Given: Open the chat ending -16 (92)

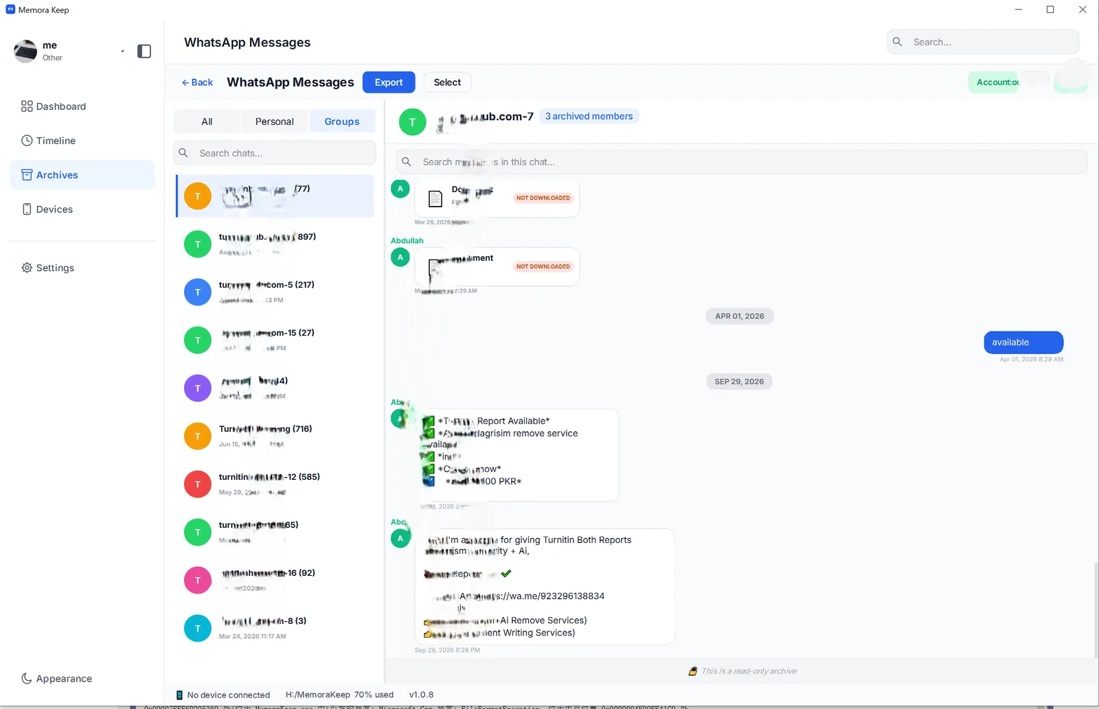Looking at the screenshot, I should (275, 581).
